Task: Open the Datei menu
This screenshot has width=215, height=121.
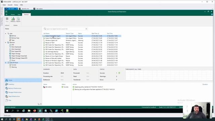Action: 4,5
